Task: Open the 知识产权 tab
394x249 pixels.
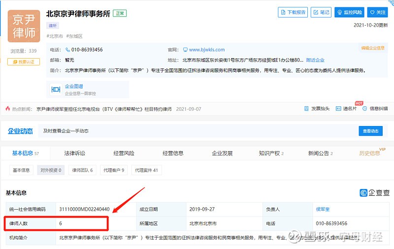Action: pos(271,154)
